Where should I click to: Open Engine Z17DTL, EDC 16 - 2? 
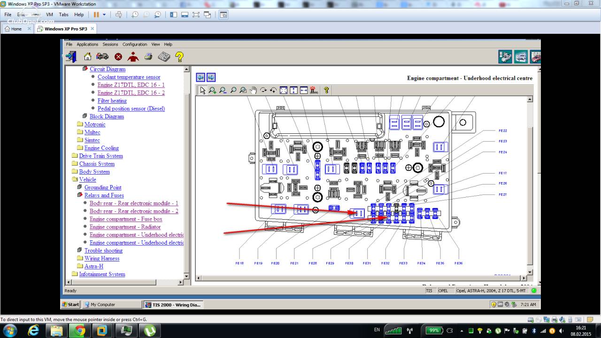coord(131,93)
